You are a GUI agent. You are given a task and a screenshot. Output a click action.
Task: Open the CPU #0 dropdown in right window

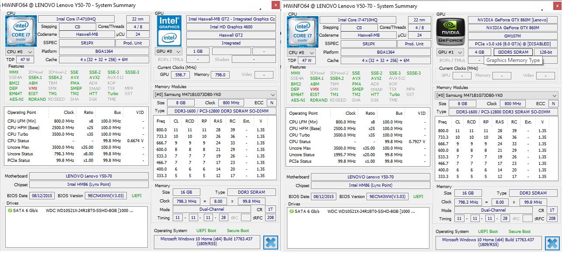(298, 52)
